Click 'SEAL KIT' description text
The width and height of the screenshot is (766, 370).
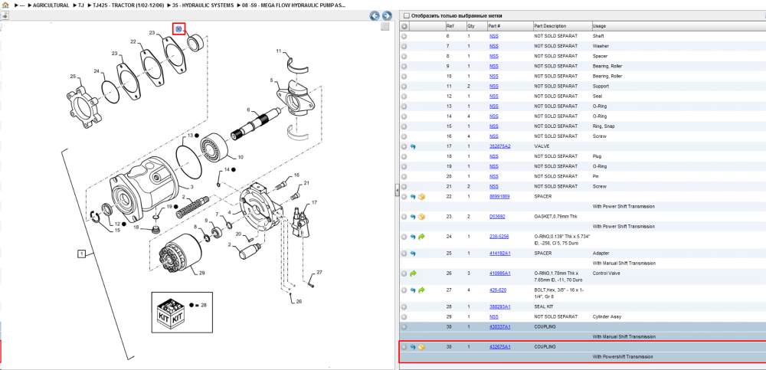click(x=543, y=307)
